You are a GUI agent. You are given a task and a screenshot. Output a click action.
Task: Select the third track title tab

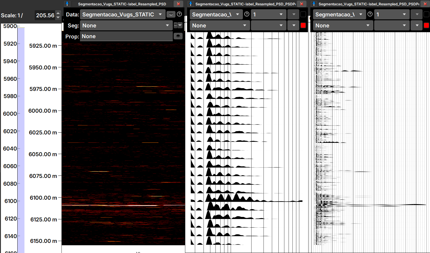tap(369, 4)
